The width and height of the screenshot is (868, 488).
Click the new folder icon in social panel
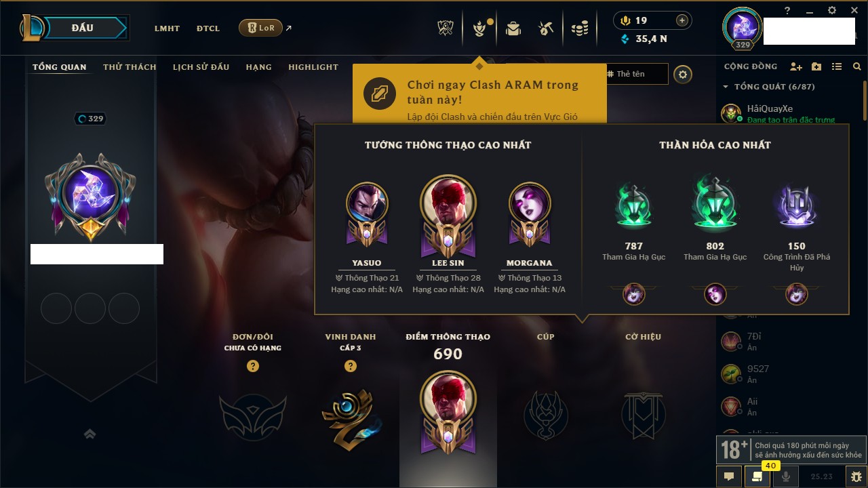pyautogui.click(x=816, y=66)
